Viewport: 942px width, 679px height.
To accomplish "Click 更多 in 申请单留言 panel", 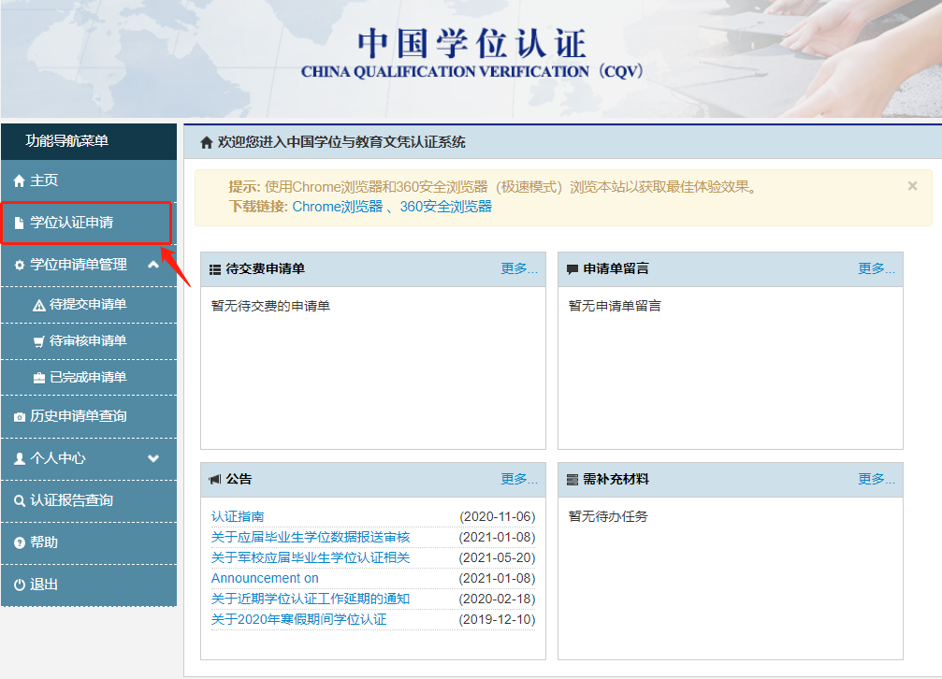I will [877, 268].
